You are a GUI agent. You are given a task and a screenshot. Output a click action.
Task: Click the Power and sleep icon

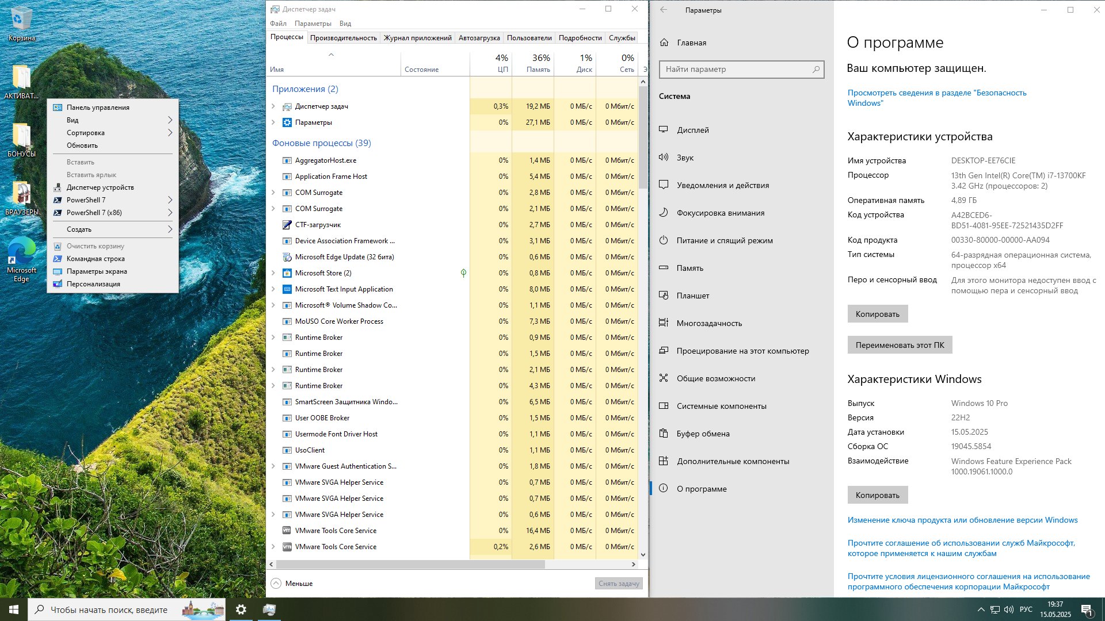[x=664, y=240]
